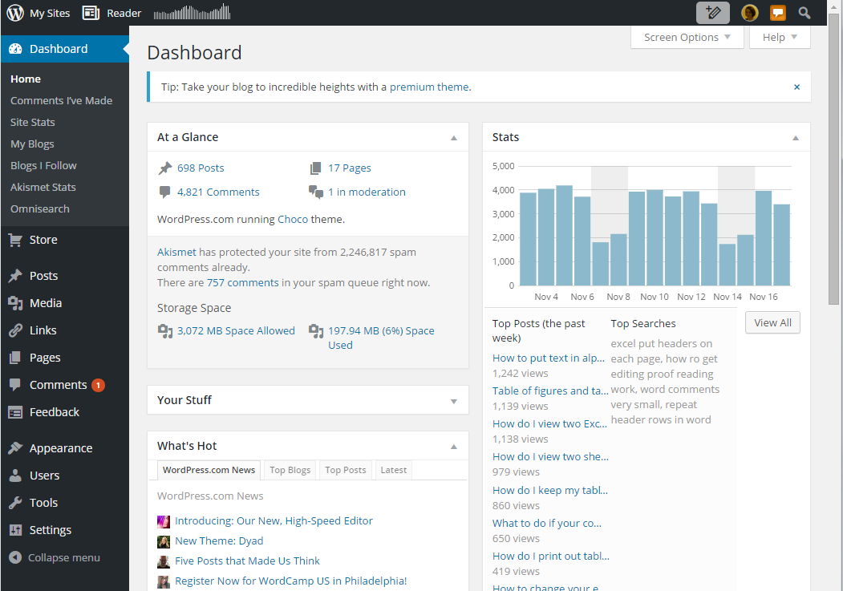Viewport: 843px width, 591px height.
Task: Collapse the At a Glance panel
Action: (x=454, y=138)
